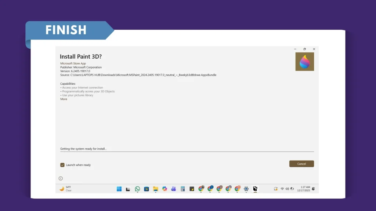
Task: Restore down the installer window
Action: coord(304,49)
